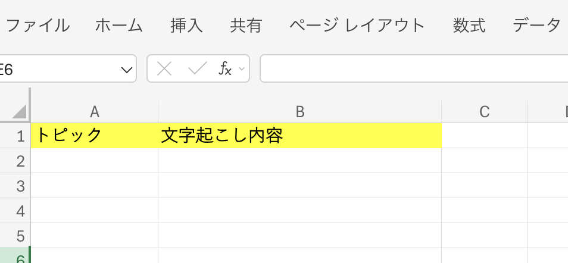Click the 文字起こし内容 header cell
The image size is (568, 263).
[299, 136]
